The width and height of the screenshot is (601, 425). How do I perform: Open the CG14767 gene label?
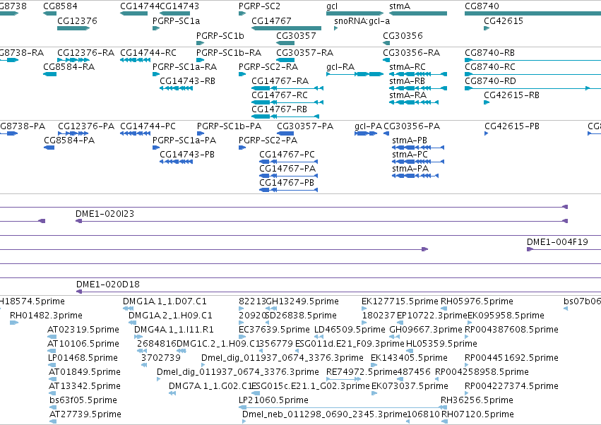pos(271,20)
